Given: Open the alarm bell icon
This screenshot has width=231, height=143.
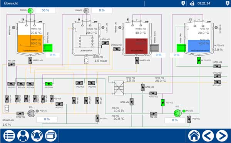Looking at the screenshot, I should tap(37, 136).
